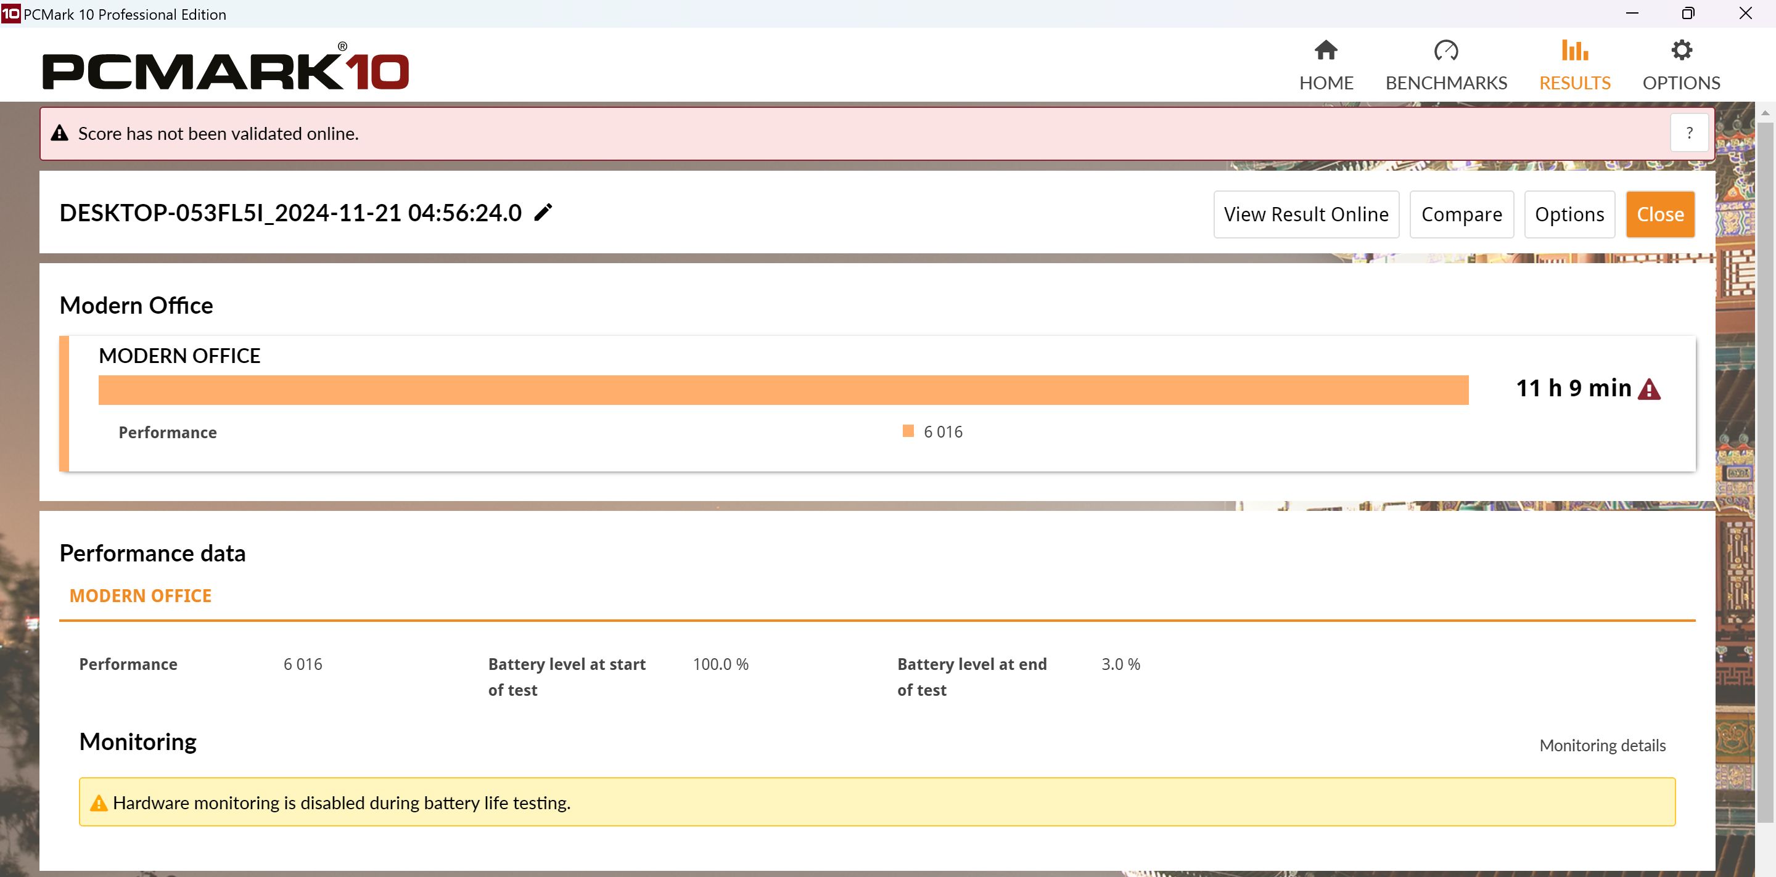Click Battery level at start value 100.0 %
The width and height of the screenshot is (1776, 877).
point(720,664)
